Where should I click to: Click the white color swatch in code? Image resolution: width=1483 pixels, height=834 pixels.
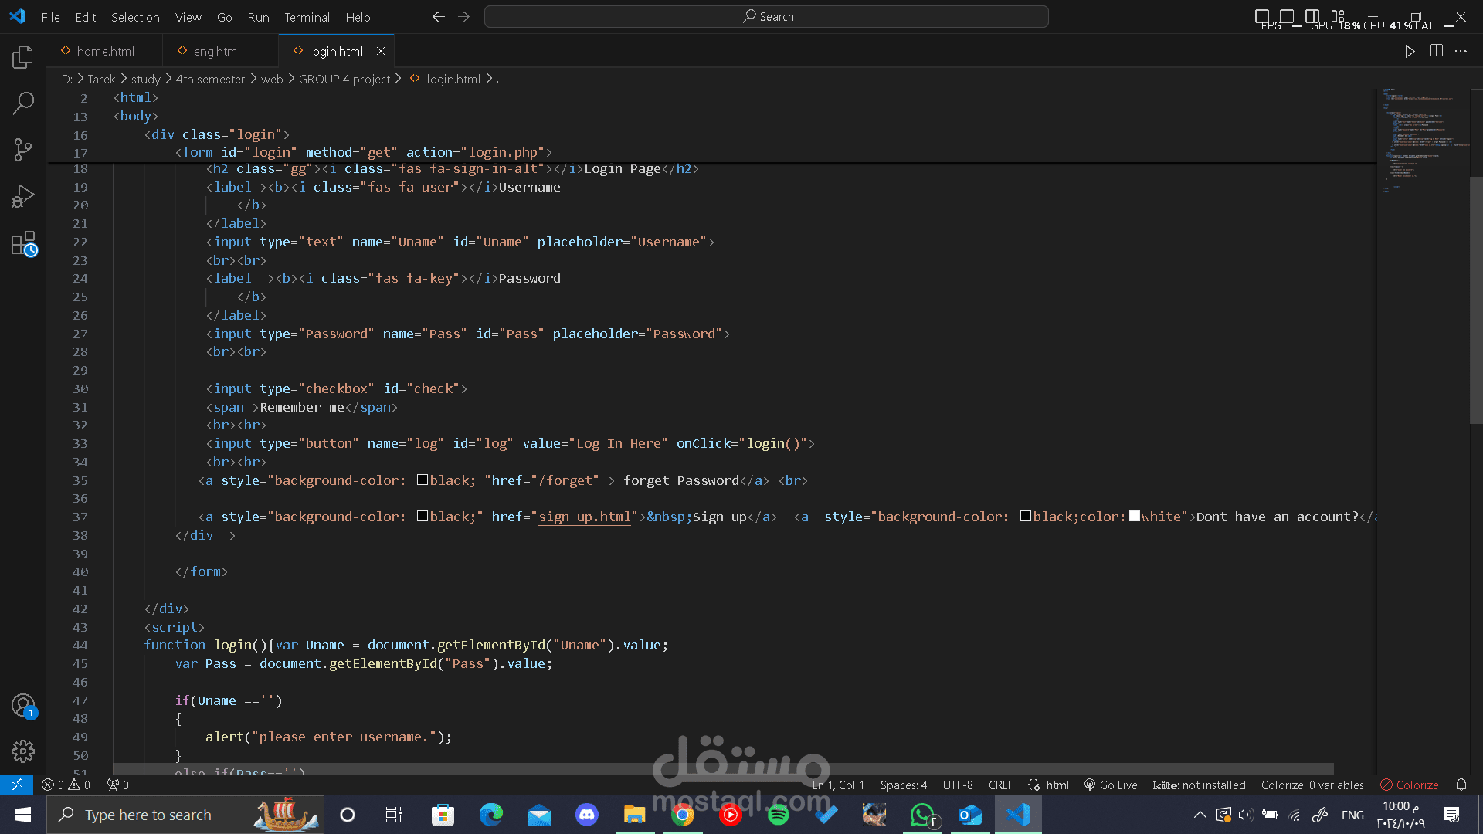1135,516
